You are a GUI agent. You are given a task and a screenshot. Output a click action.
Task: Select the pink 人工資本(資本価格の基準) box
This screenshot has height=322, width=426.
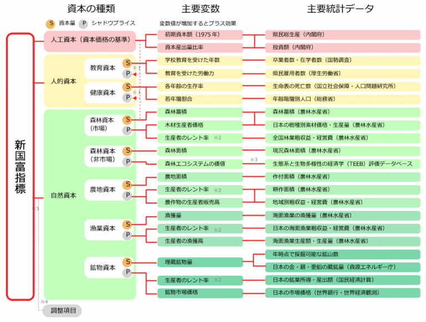point(90,41)
